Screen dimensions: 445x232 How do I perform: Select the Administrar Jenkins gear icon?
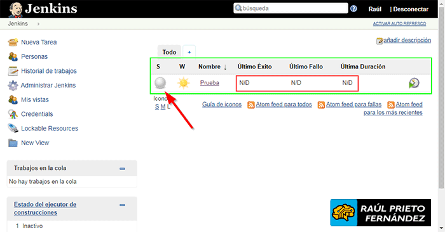(x=13, y=86)
